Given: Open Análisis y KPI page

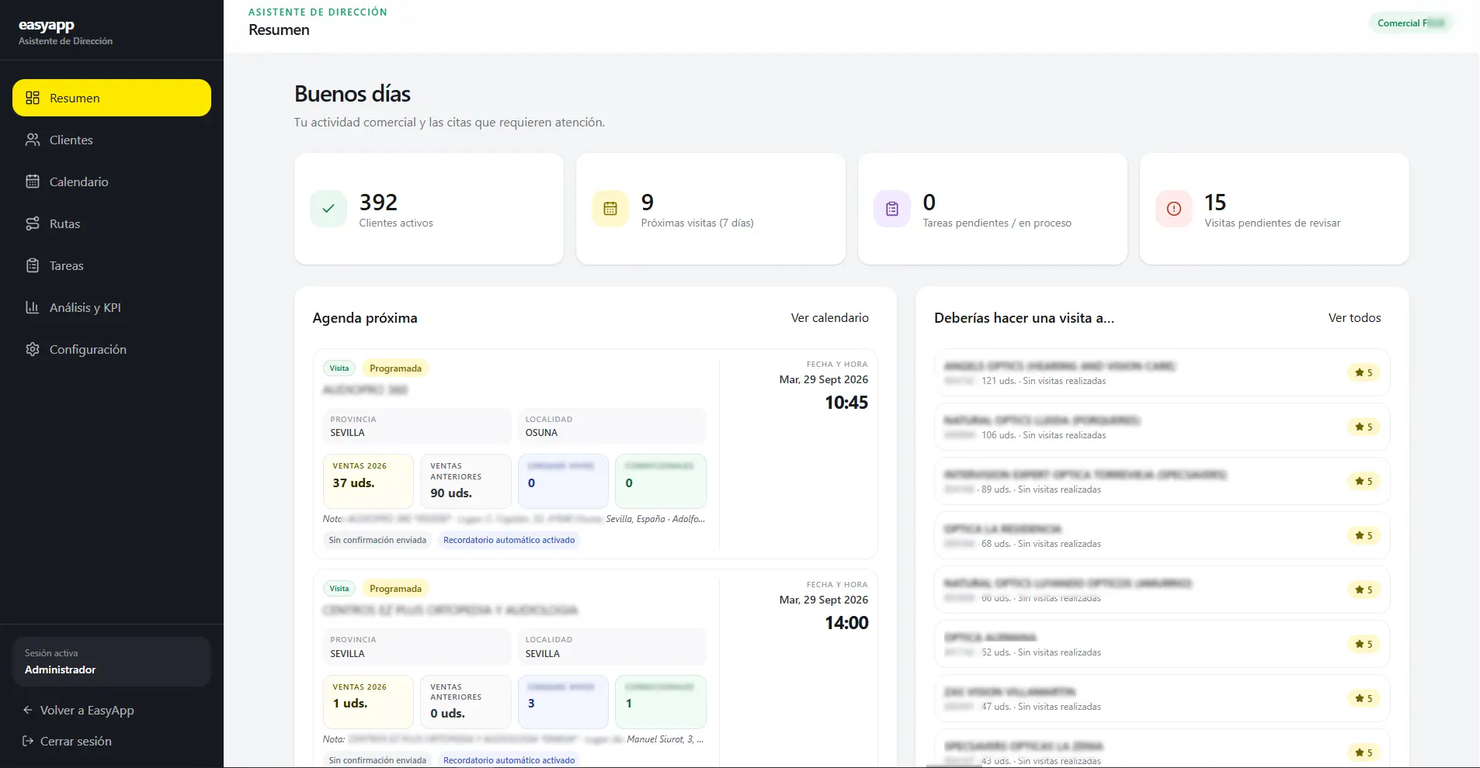Looking at the screenshot, I should point(112,307).
